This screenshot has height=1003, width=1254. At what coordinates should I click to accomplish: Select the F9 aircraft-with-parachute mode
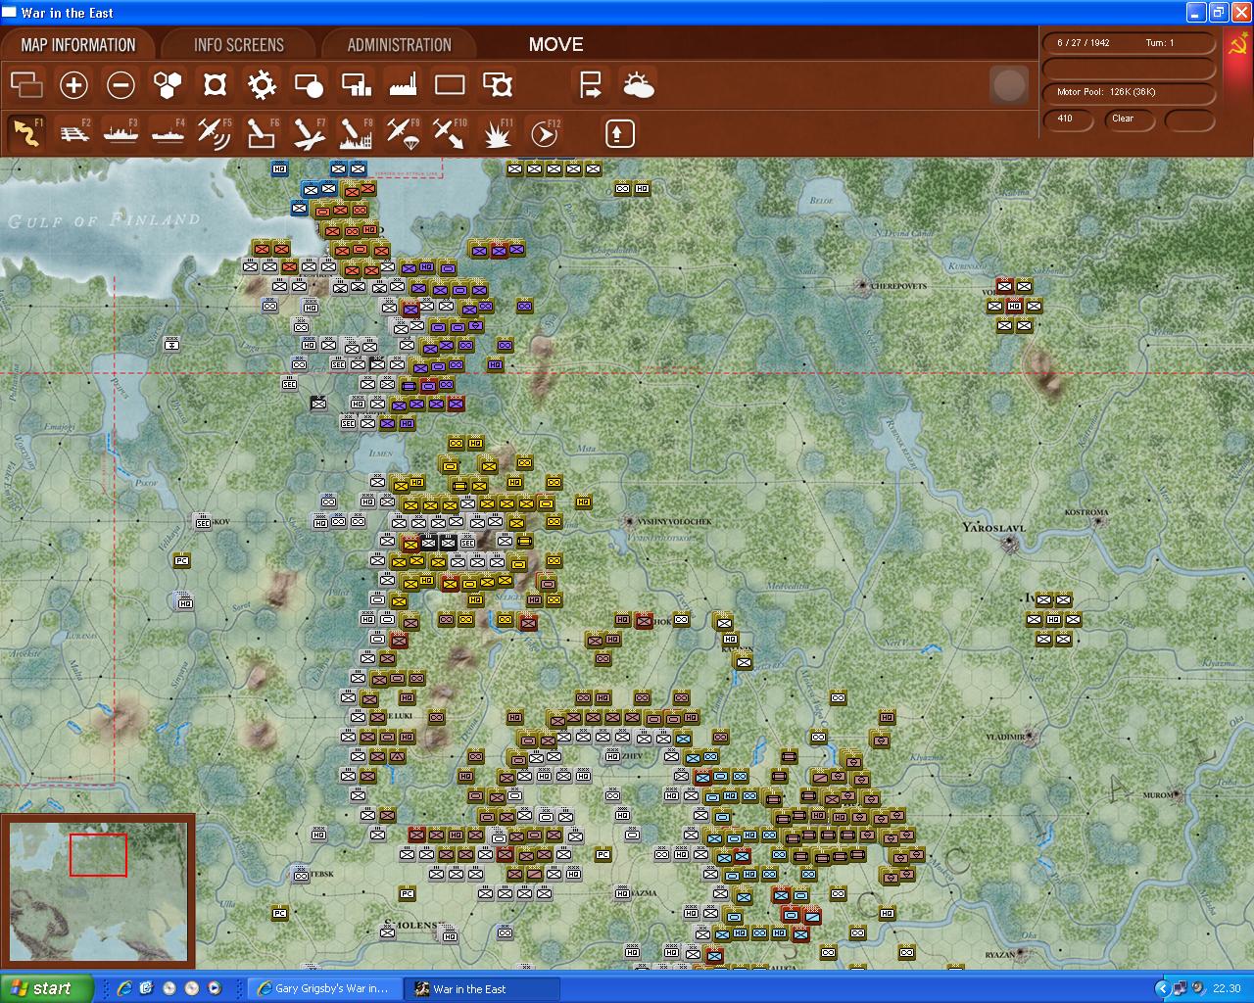pos(403,133)
